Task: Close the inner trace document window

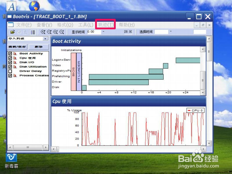Action: tap(209, 25)
